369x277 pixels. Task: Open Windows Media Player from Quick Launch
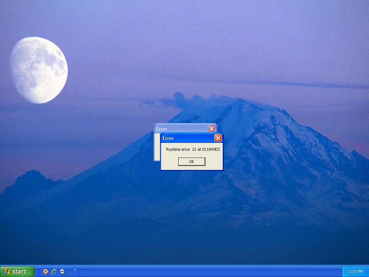pyautogui.click(x=62, y=272)
